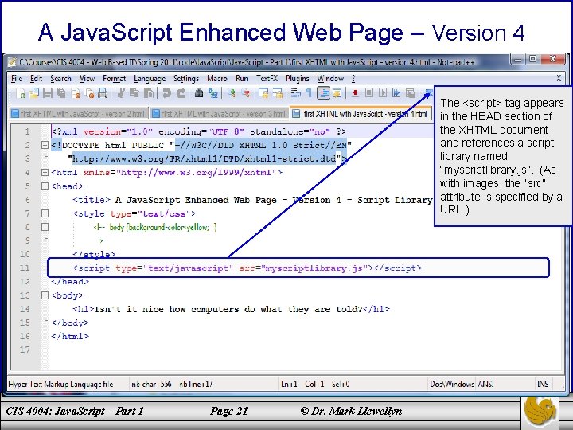Click the mysciptlibrary.js src value on line 11
This screenshot has height=430, width=573.
point(314,268)
